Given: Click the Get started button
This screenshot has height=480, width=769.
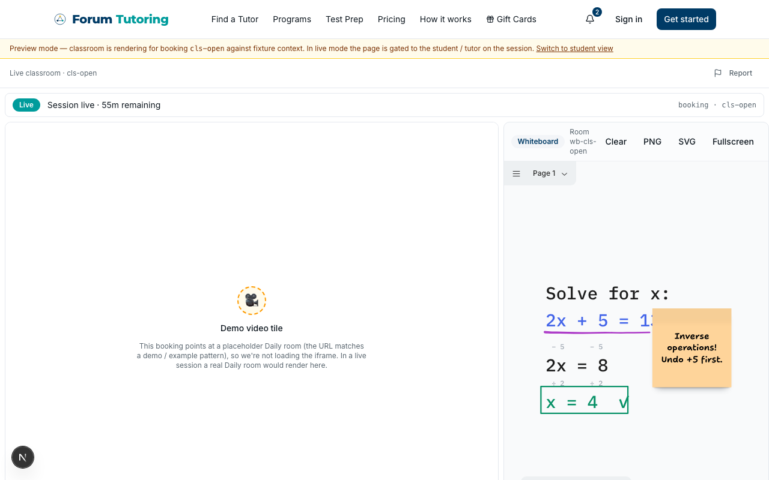Looking at the screenshot, I should (686, 19).
